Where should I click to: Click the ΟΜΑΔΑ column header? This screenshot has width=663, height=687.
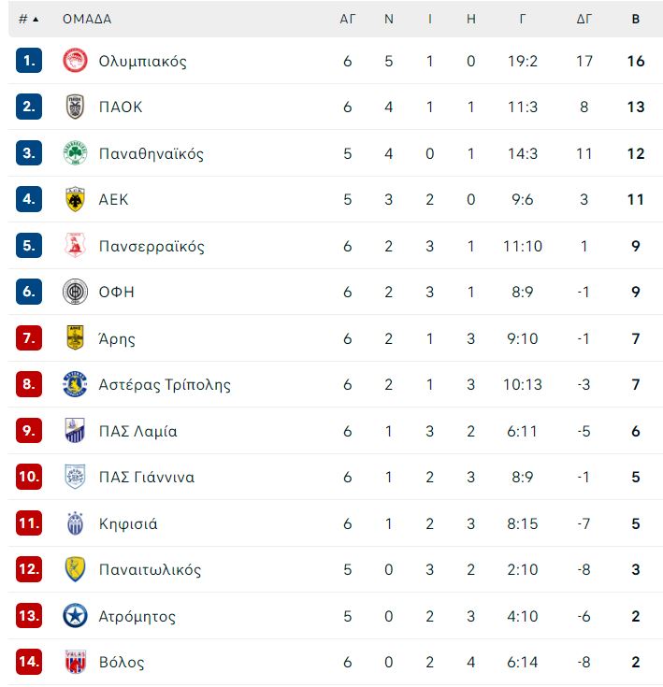click(x=87, y=19)
